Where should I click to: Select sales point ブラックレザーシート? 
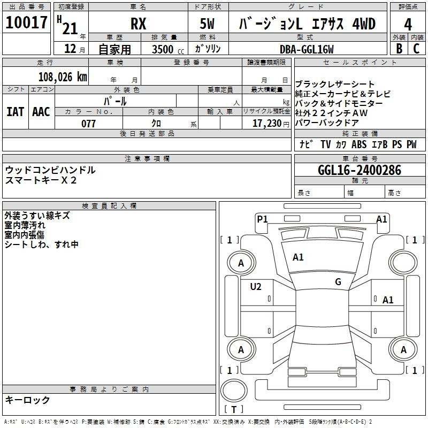[335, 84]
